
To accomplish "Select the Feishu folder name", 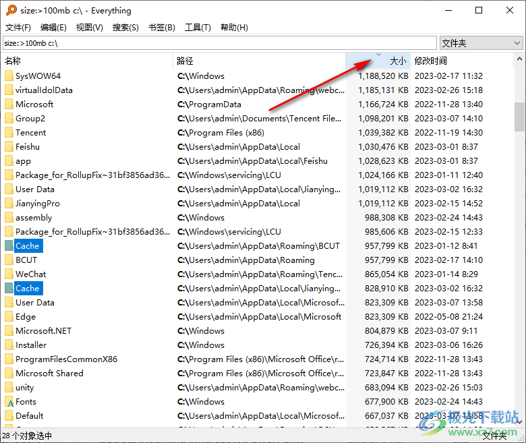I will coord(28,146).
